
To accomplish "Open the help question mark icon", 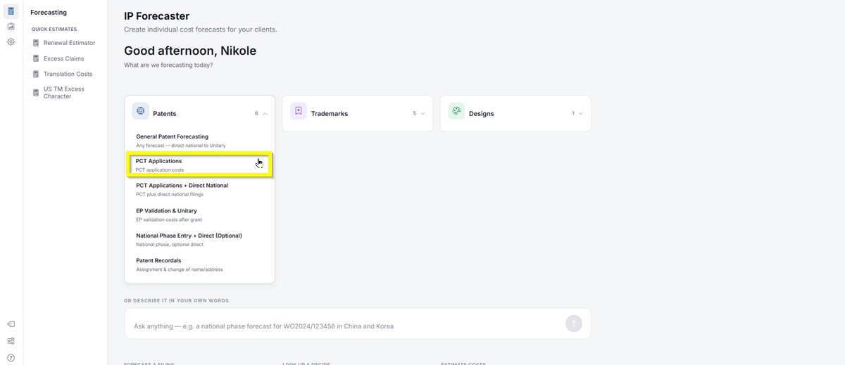I will tap(11, 358).
